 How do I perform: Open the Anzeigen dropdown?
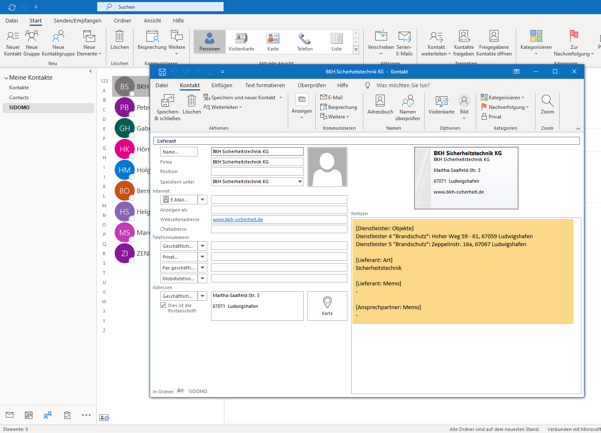point(302,107)
